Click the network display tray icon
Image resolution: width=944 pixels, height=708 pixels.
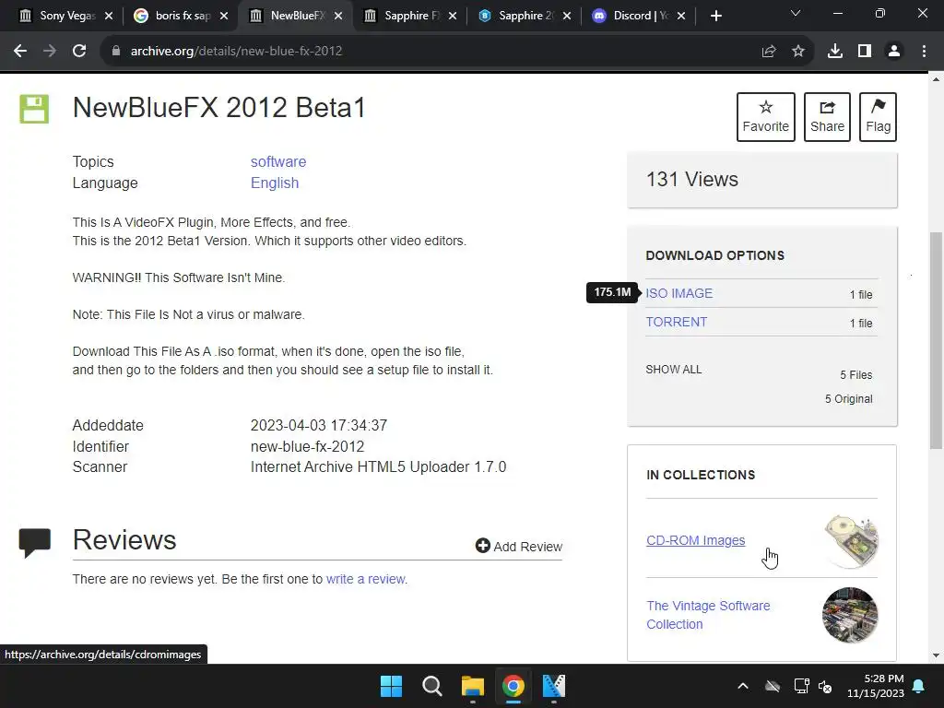coord(801,686)
